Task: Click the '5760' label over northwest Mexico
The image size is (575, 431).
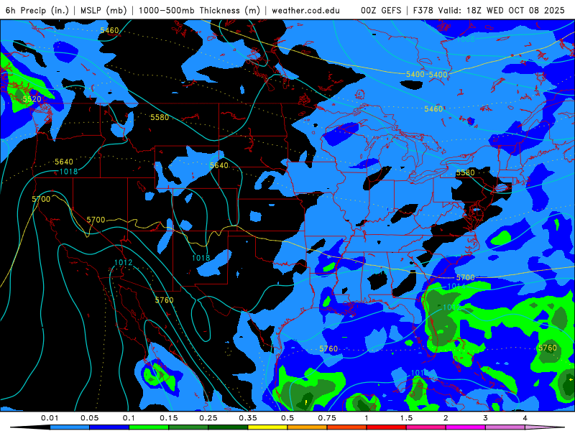Action: point(165,300)
